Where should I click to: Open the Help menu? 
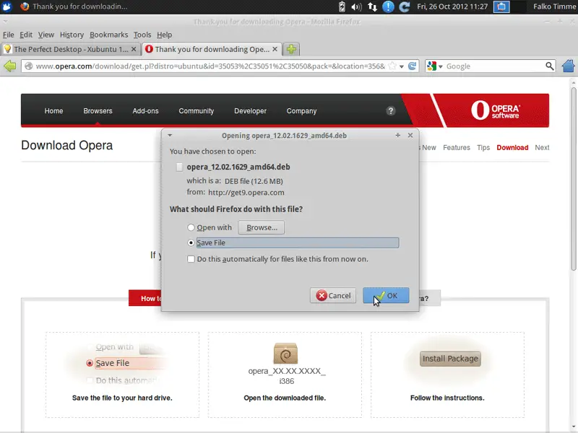165,35
